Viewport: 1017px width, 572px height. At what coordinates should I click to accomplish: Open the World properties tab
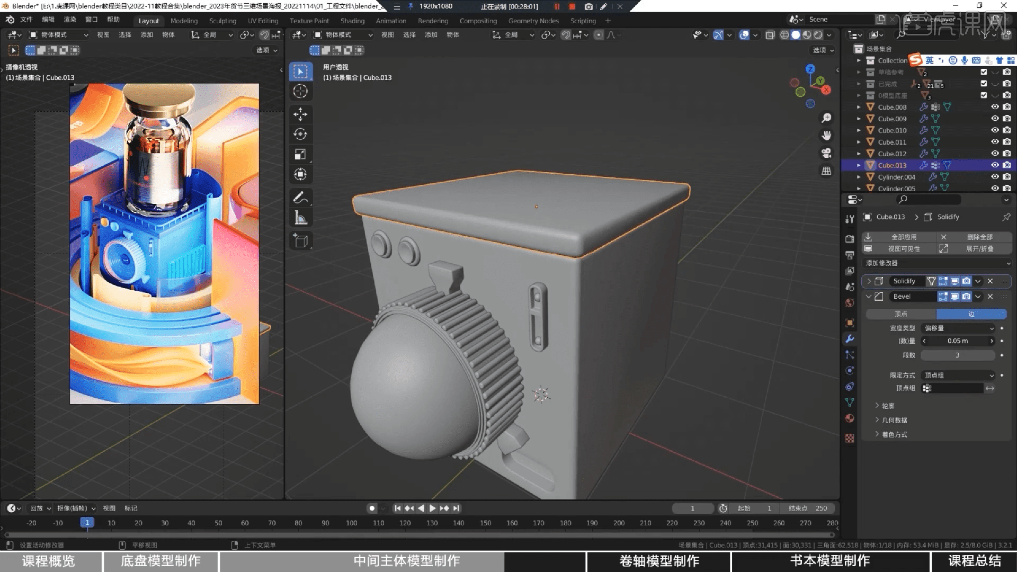coord(850,303)
